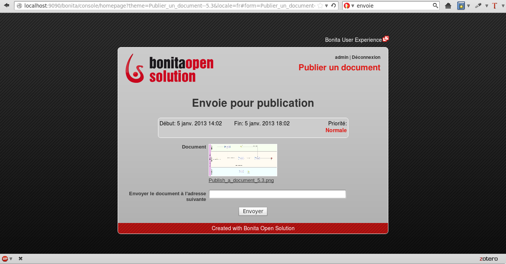
Task: Click the DuckDuckGo search engine icon
Action: [346, 6]
